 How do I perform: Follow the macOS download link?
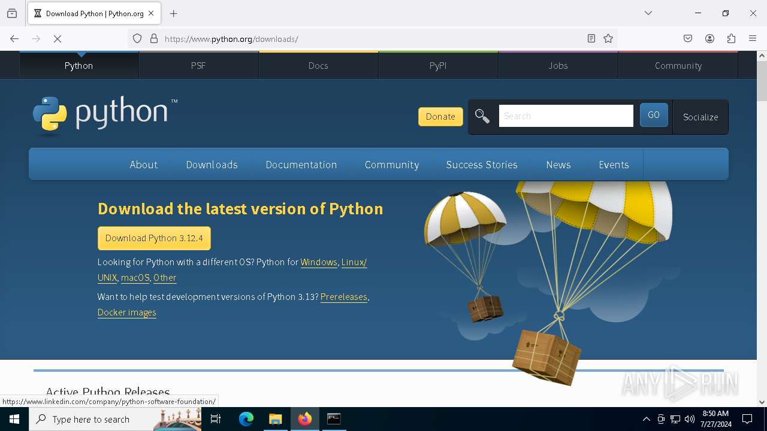click(135, 278)
